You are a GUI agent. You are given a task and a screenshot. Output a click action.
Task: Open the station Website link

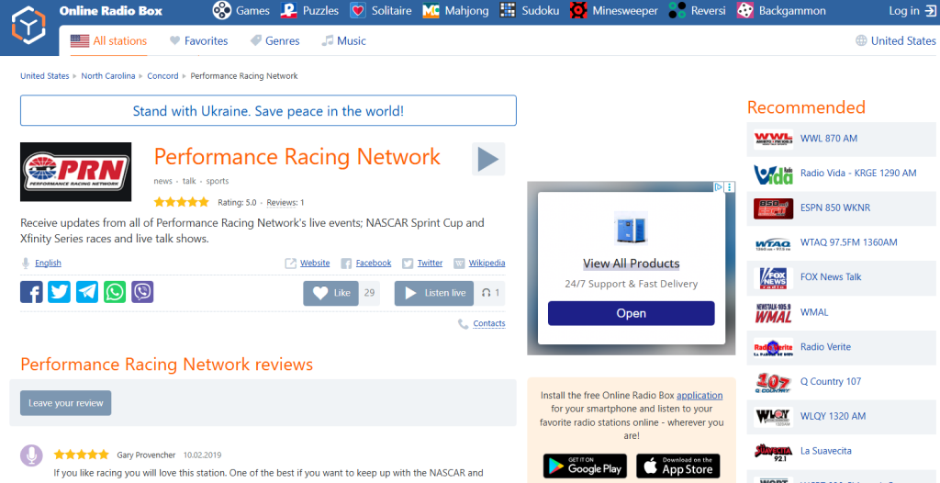click(315, 263)
